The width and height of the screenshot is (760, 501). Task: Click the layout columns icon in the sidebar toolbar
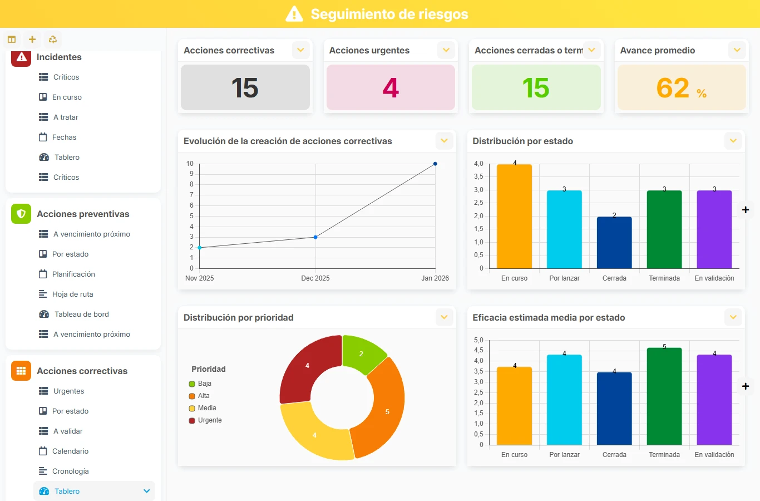(12, 40)
